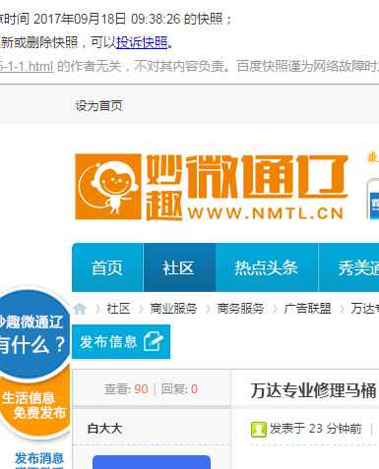Open the 商业服务 breadcrumb link
Image resolution: width=379 pixels, height=469 pixels.
(173, 309)
